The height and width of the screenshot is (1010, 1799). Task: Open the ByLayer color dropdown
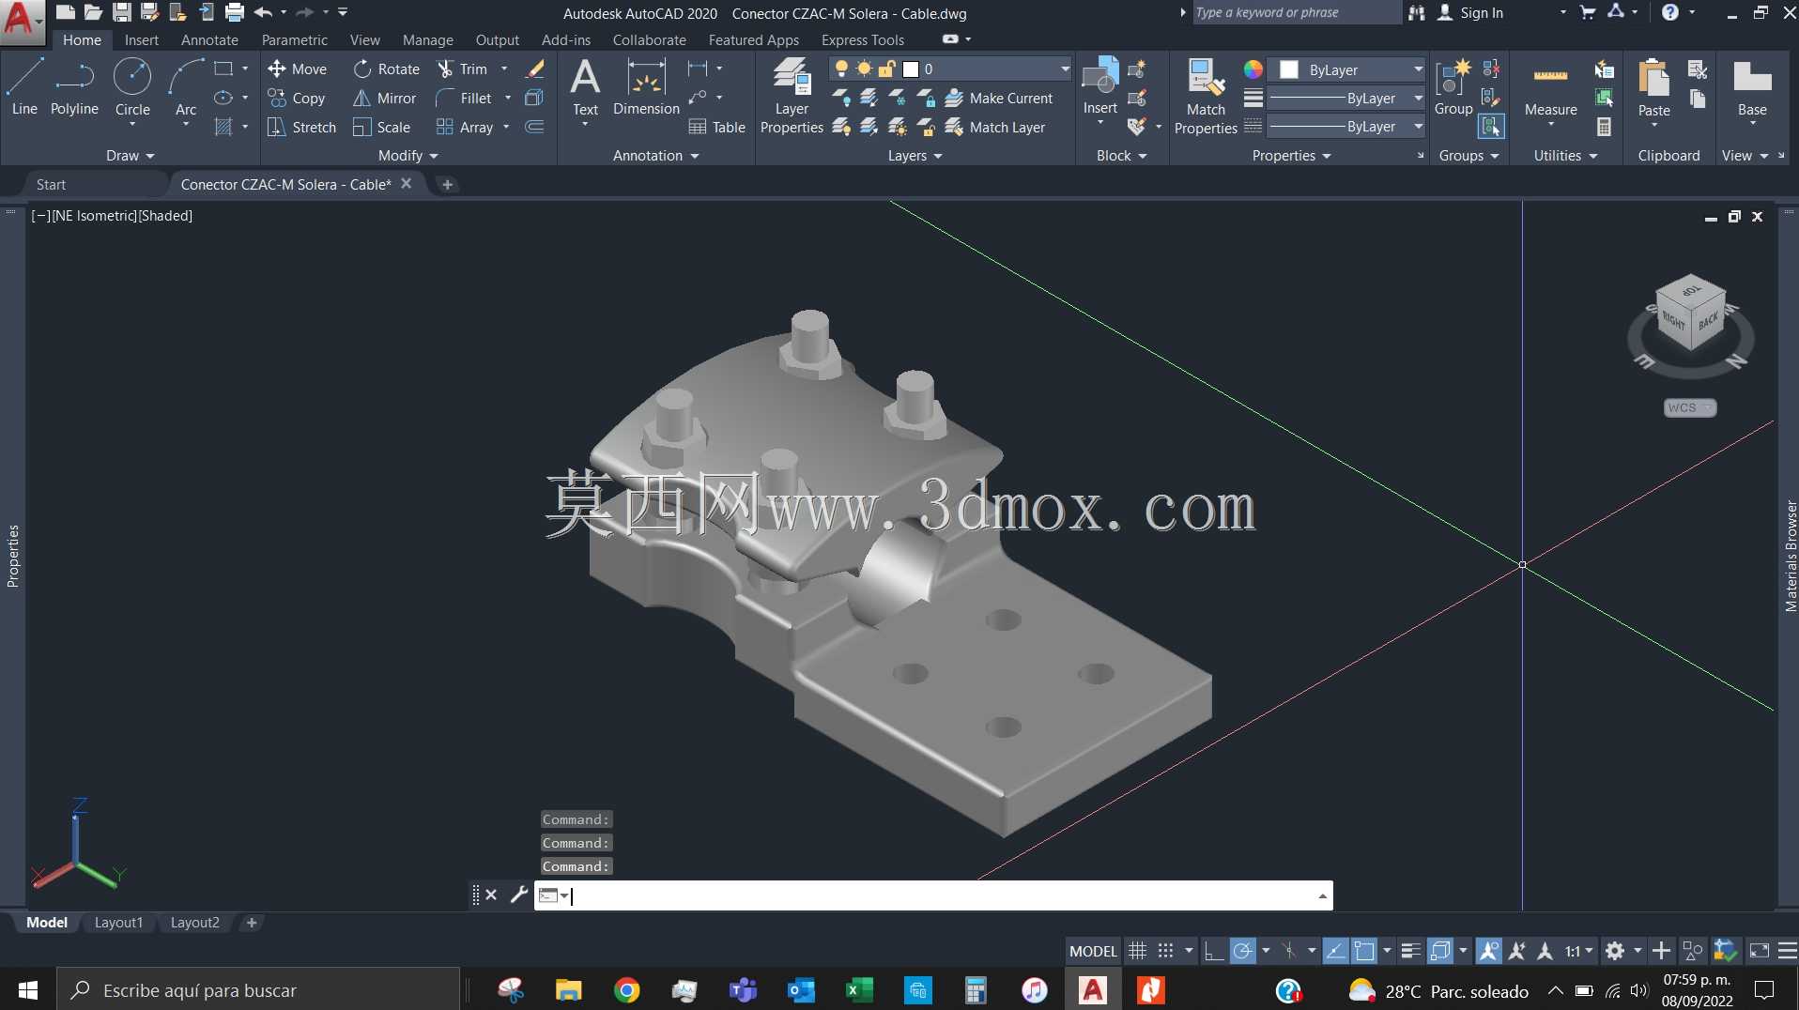click(x=1418, y=69)
